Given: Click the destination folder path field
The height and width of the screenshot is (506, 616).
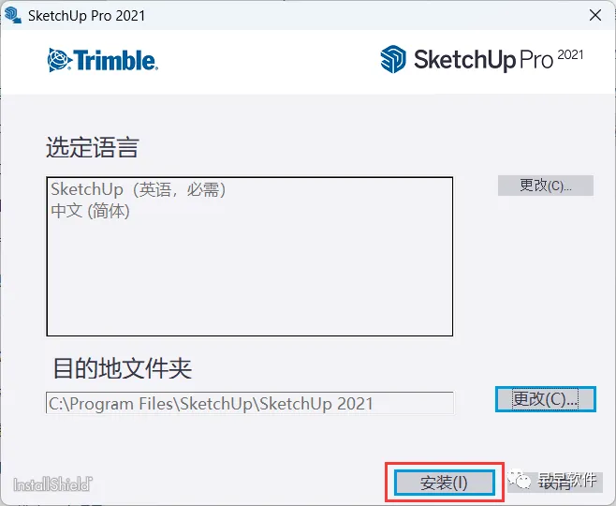Looking at the screenshot, I should click(x=250, y=403).
